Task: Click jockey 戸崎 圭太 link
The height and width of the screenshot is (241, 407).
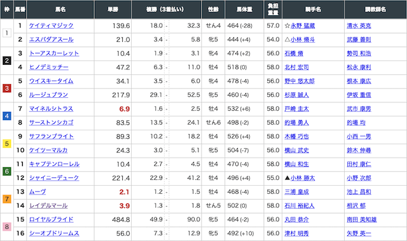Action: pos(297,109)
